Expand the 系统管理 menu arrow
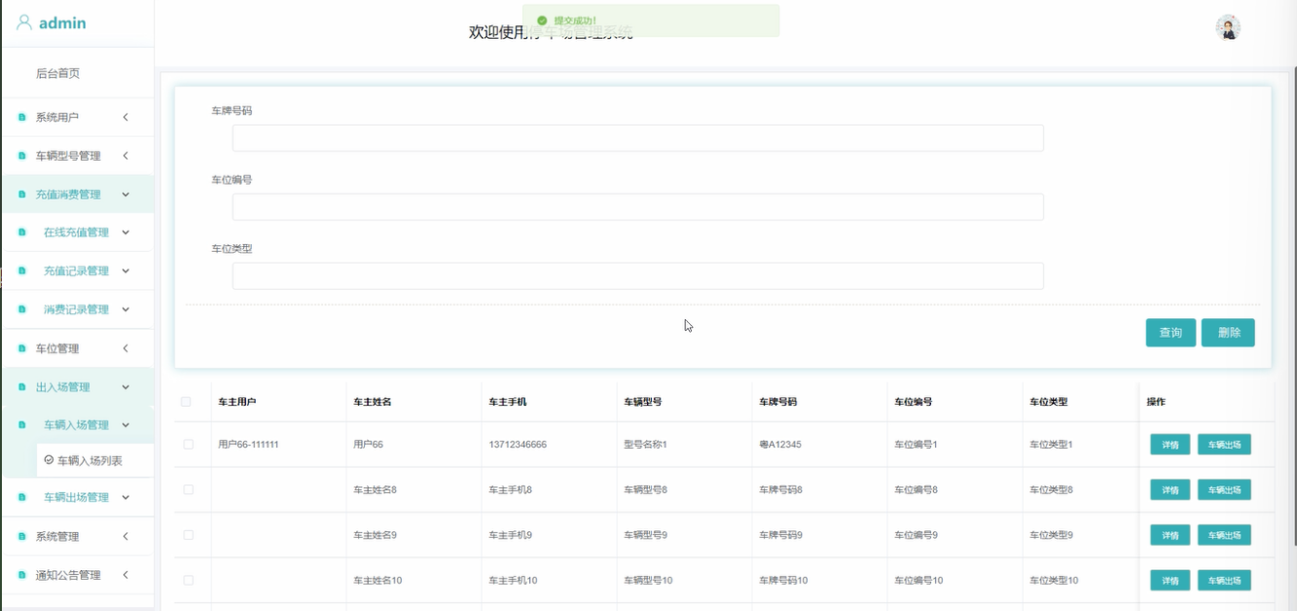1297x611 pixels. [126, 537]
